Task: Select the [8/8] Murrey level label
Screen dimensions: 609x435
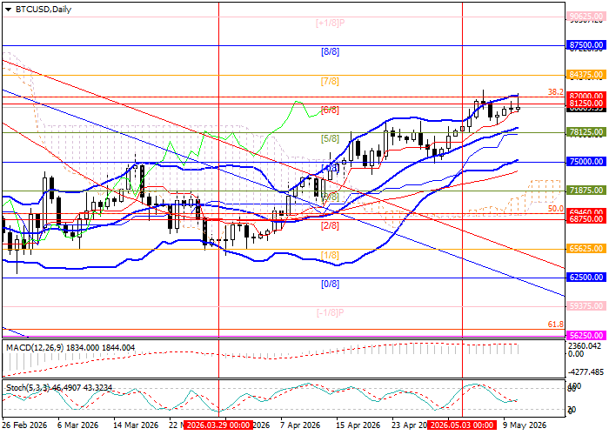Action: tap(330, 51)
